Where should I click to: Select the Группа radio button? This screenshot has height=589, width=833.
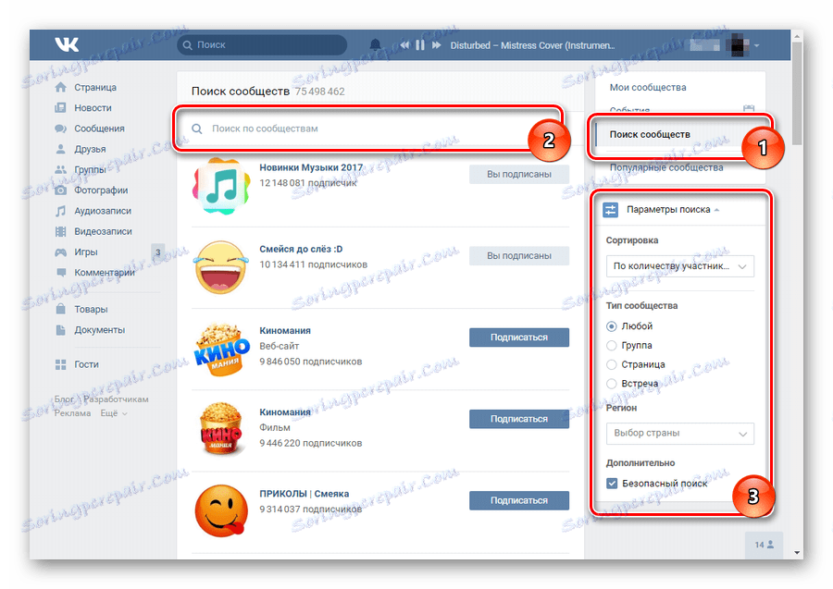[611, 345]
